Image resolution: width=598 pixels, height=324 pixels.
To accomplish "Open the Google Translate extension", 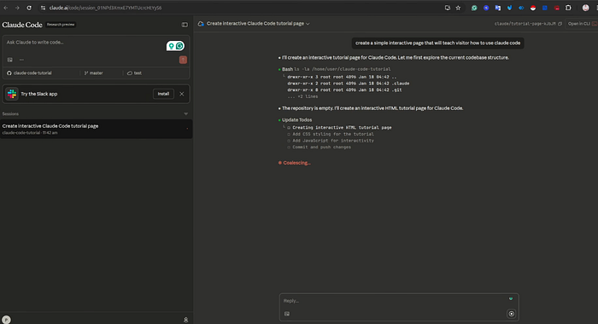I will (x=498, y=8).
